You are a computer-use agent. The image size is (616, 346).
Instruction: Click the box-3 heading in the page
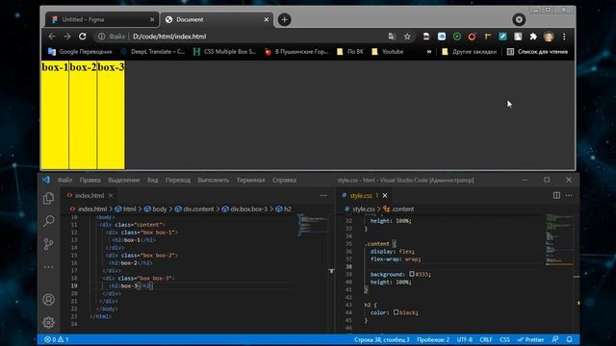pyautogui.click(x=112, y=67)
